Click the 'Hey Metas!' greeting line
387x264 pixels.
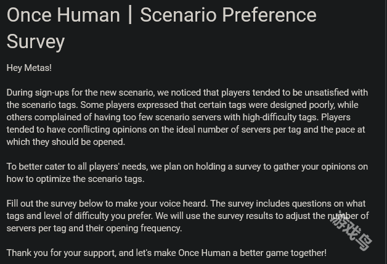(29, 68)
